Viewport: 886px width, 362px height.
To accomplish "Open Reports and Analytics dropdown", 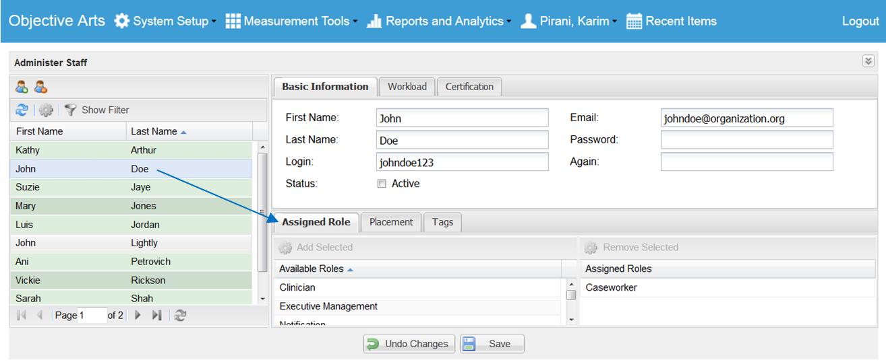I will (439, 21).
